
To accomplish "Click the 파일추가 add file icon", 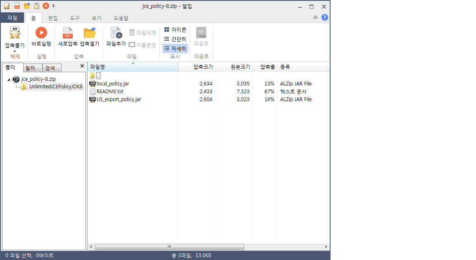I will pyautogui.click(x=116, y=33).
